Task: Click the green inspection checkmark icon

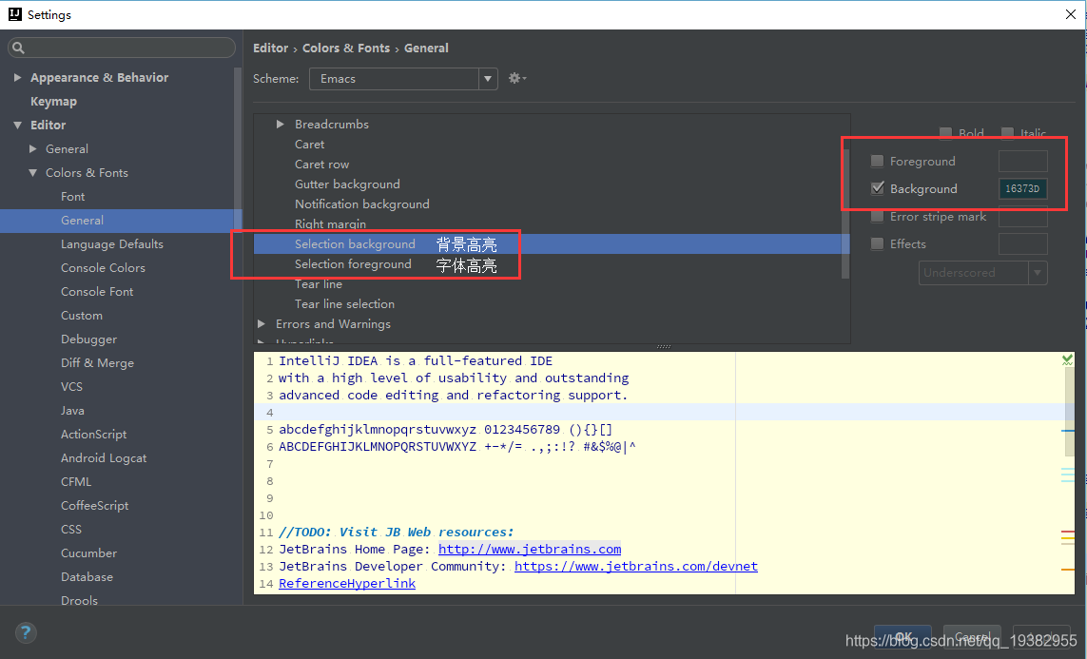Action: 1067,359
